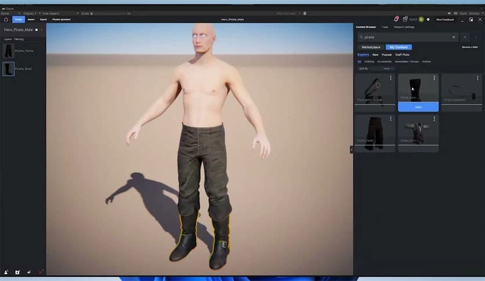Open the Physics (preview) tab

coord(61,20)
